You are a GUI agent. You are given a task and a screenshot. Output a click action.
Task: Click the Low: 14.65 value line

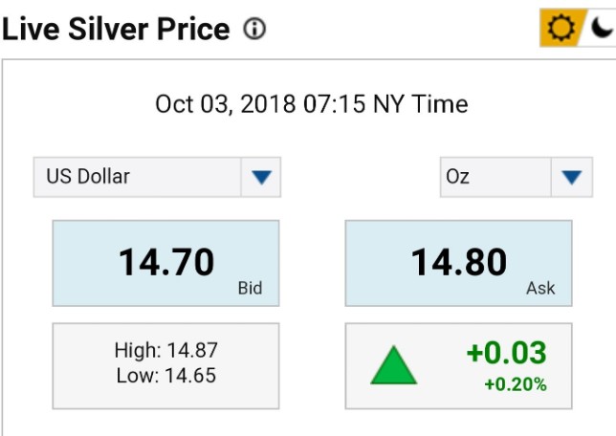(x=165, y=375)
